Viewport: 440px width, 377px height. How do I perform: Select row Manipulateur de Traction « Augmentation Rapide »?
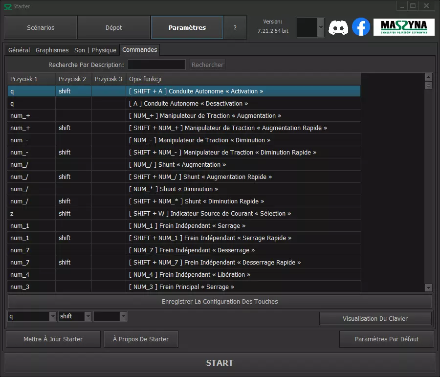tap(184, 128)
